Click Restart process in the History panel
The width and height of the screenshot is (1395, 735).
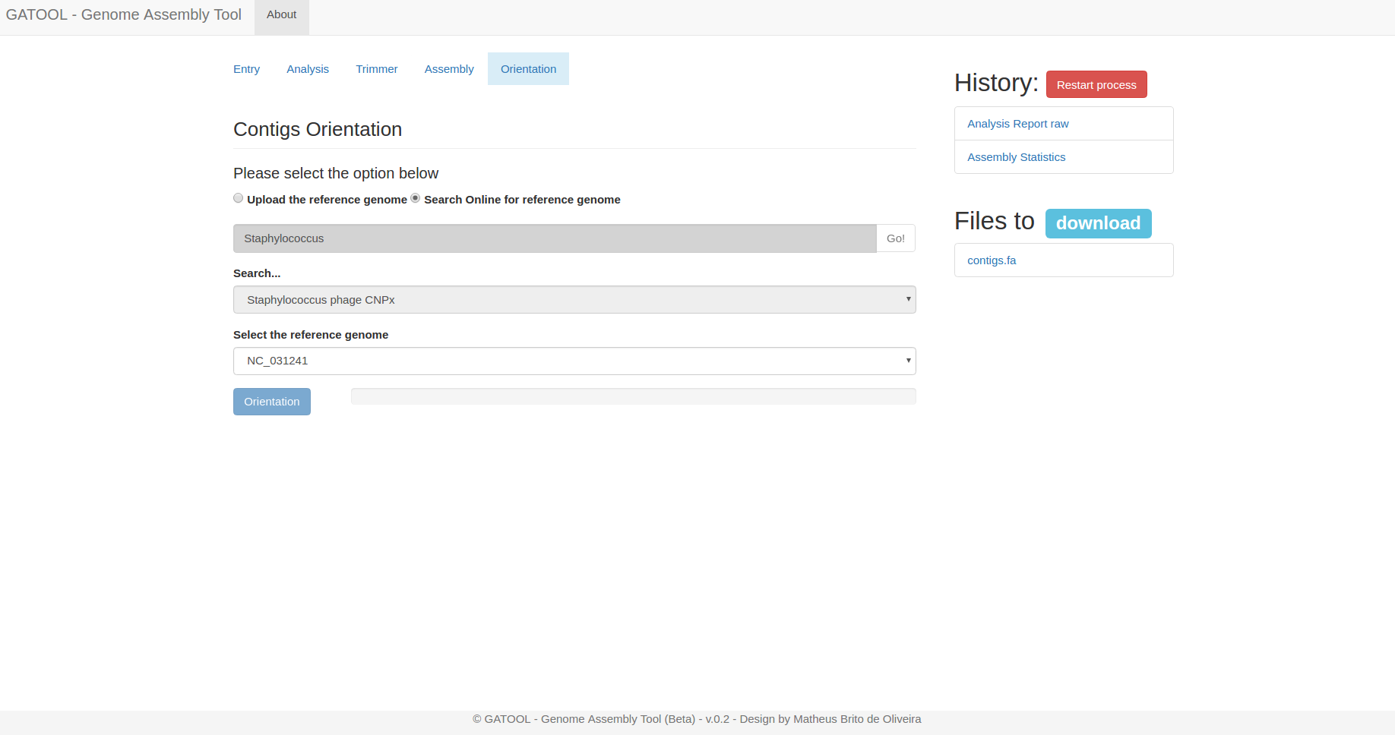tap(1096, 84)
